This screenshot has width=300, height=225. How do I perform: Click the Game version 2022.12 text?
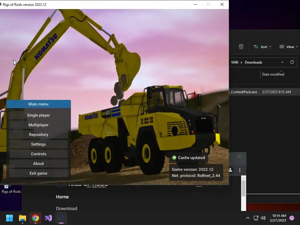tap(192, 169)
